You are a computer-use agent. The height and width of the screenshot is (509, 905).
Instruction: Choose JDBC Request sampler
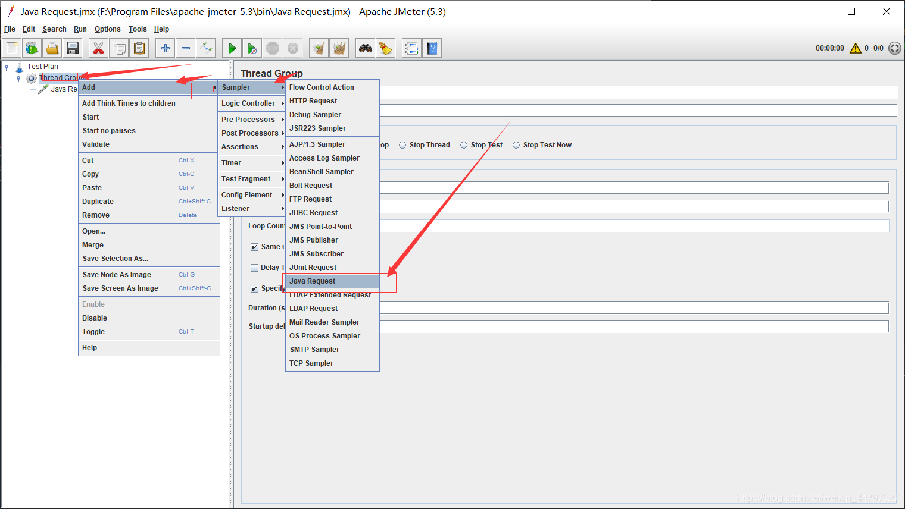click(x=332, y=213)
